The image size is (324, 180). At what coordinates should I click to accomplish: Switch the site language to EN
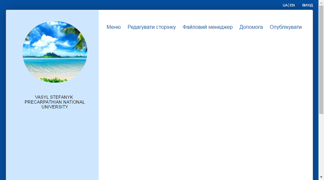[292, 5]
